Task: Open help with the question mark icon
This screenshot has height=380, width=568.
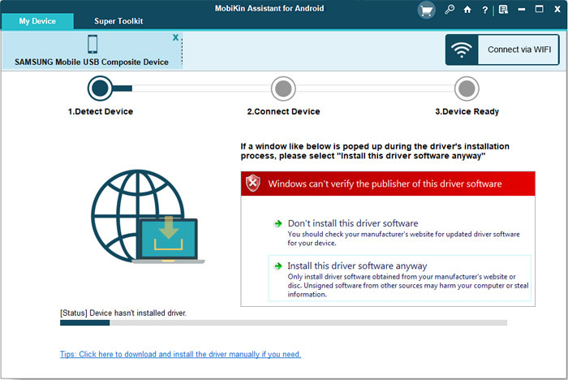Action: [x=484, y=11]
